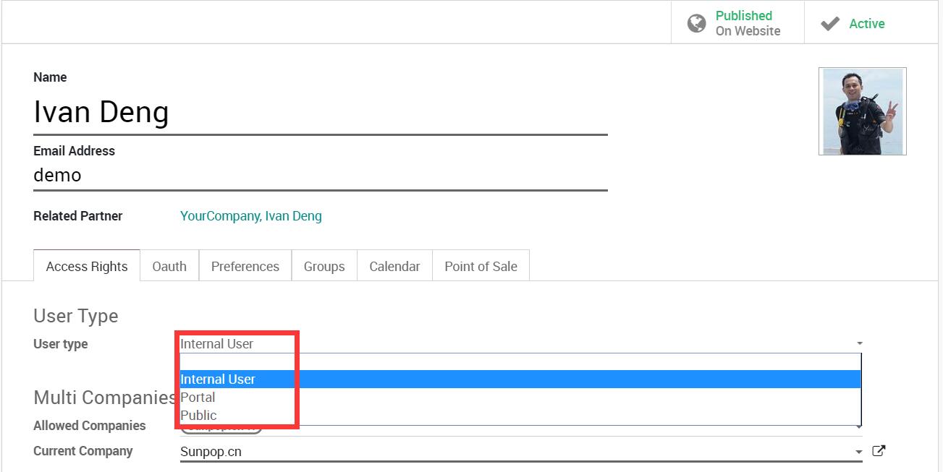Toggle Published On Website button
The height and width of the screenshot is (472, 943).
[737, 23]
